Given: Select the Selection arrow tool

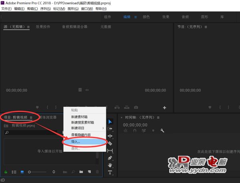Looking at the screenshot, I should 110,122.
